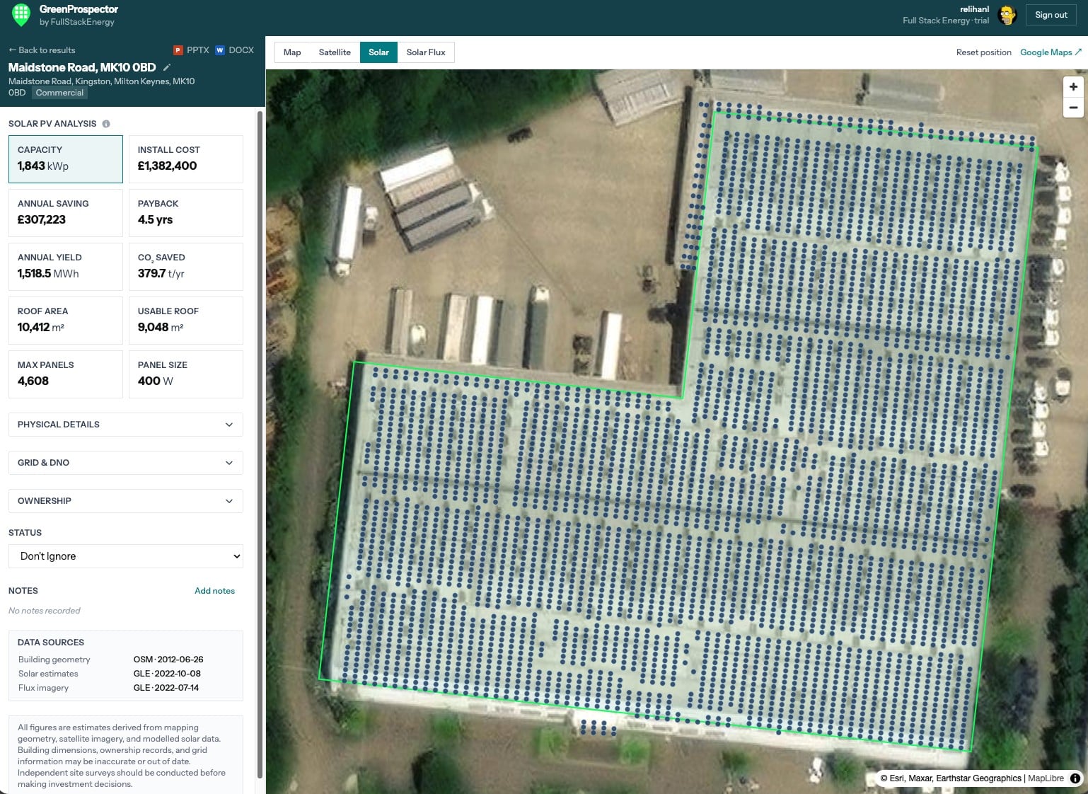Zoom in the map with plus button
The image size is (1088, 794).
coord(1073,87)
